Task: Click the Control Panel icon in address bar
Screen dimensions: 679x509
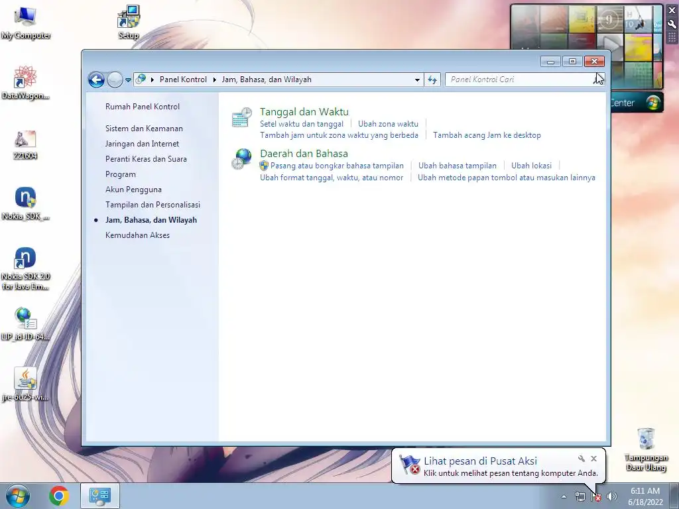Action: [141, 80]
